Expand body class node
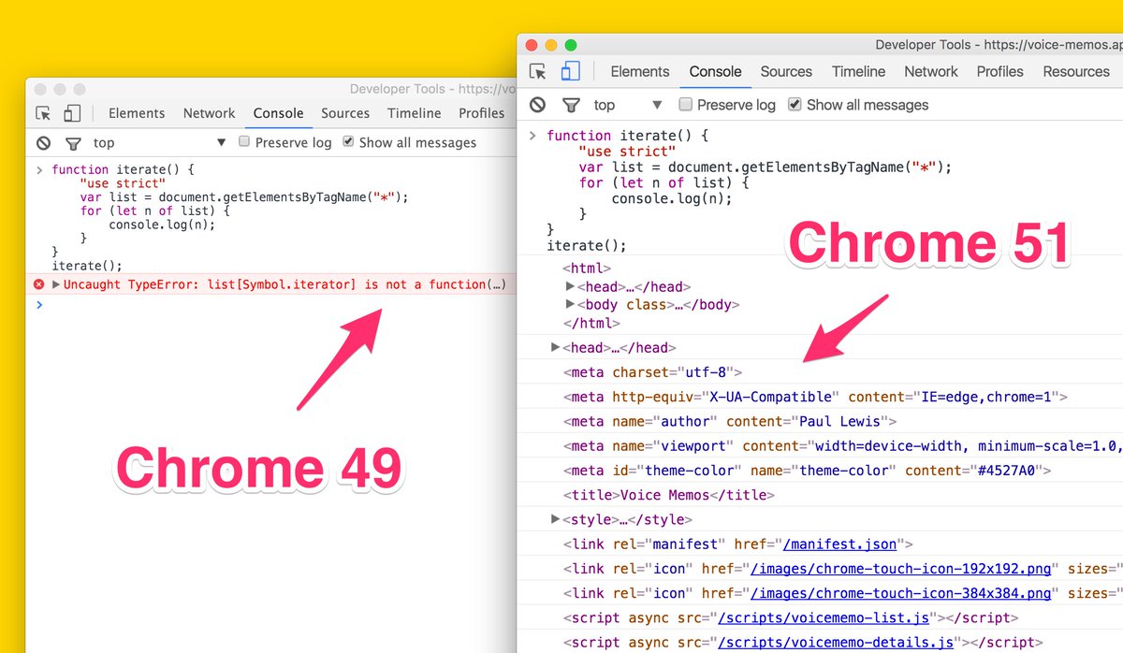The height and width of the screenshot is (653, 1123). click(x=571, y=304)
